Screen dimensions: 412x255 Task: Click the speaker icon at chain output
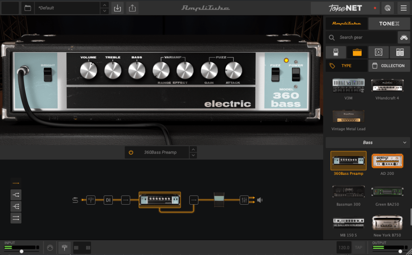[x=260, y=200]
